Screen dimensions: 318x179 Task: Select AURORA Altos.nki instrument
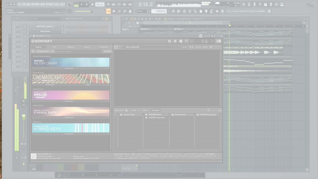pyautogui.click(x=208, y=115)
